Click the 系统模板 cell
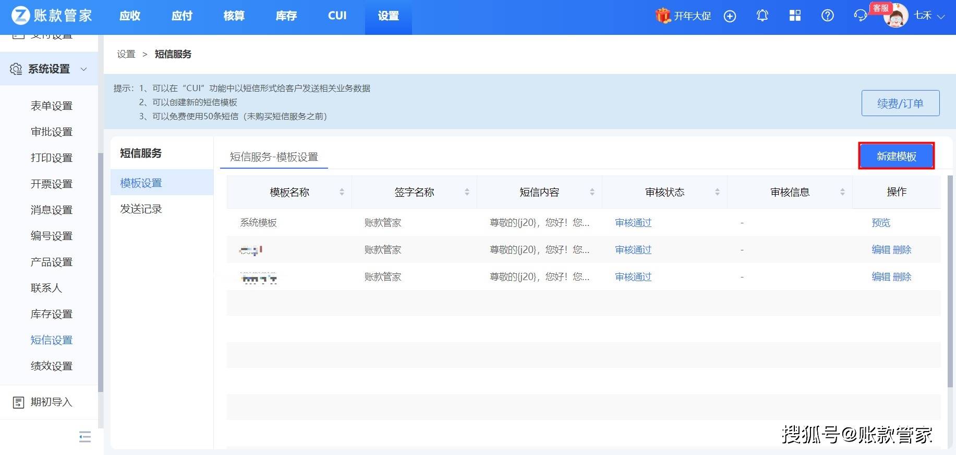Viewport: 956px width, 455px height. (258, 223)
